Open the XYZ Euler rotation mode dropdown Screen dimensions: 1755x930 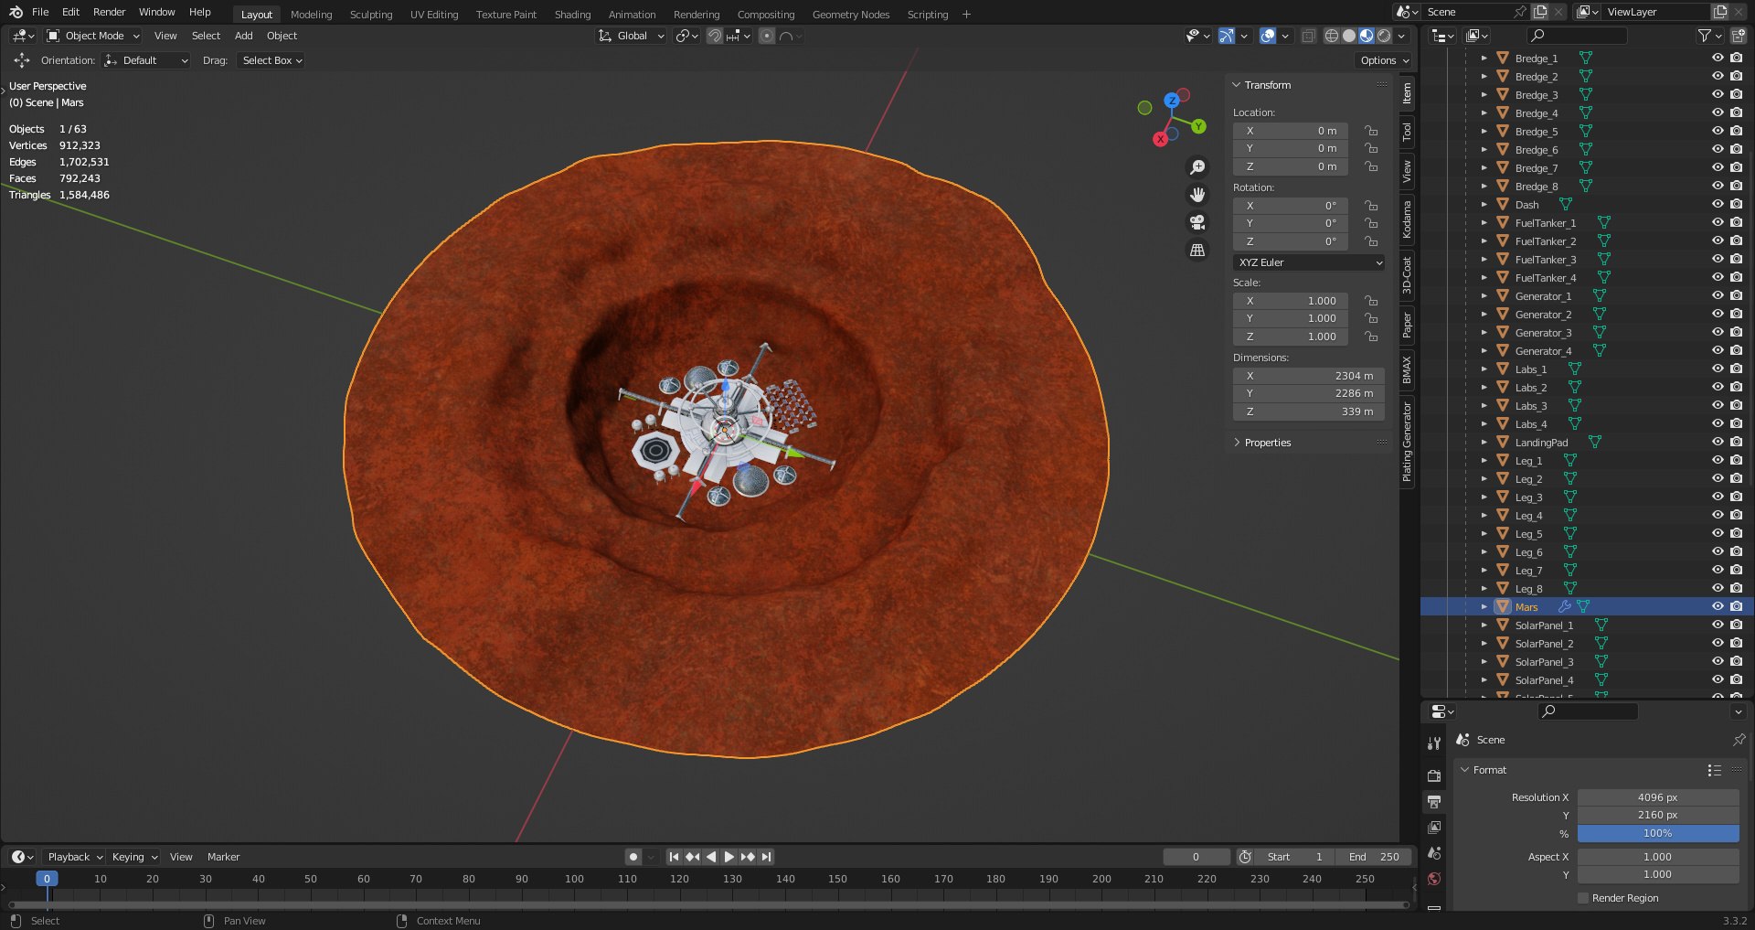1308,262
